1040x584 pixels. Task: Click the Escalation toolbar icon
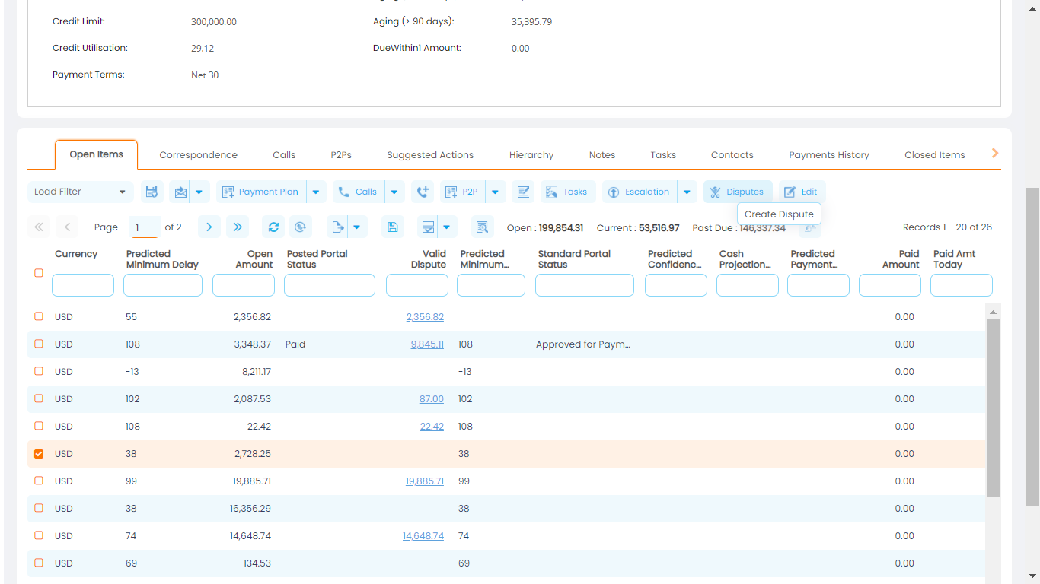[x=639, y=192]
